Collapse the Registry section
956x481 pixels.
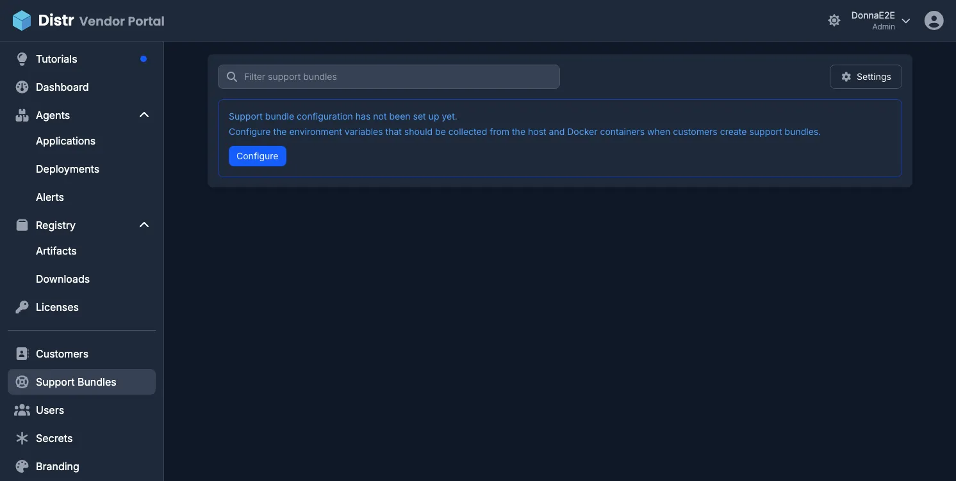click(144, 225)
